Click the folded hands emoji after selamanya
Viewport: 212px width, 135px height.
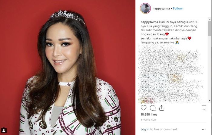click(x=177, y=42)
